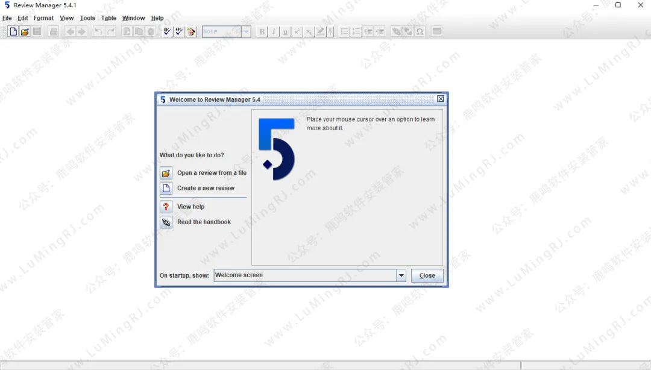
Task: Open the Tools menu
Action: tap(87, 18)
